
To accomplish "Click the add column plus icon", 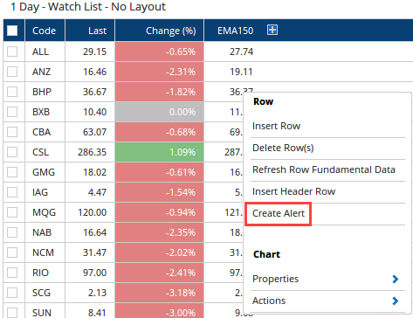I will pos(272,30).
